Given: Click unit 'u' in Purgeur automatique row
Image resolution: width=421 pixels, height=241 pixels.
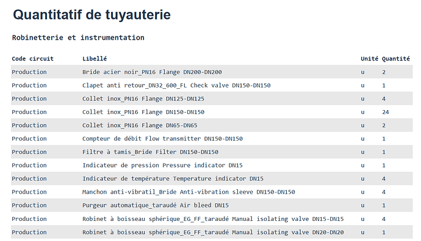Looking at the screenshot, I should click(x=363, y=206).
